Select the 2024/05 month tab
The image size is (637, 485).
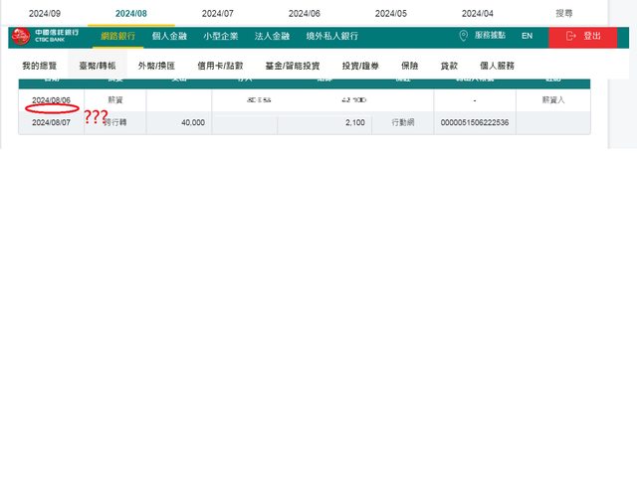(x=391, y=13)
